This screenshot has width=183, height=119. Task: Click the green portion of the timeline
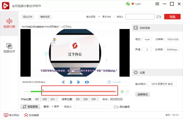36,92
